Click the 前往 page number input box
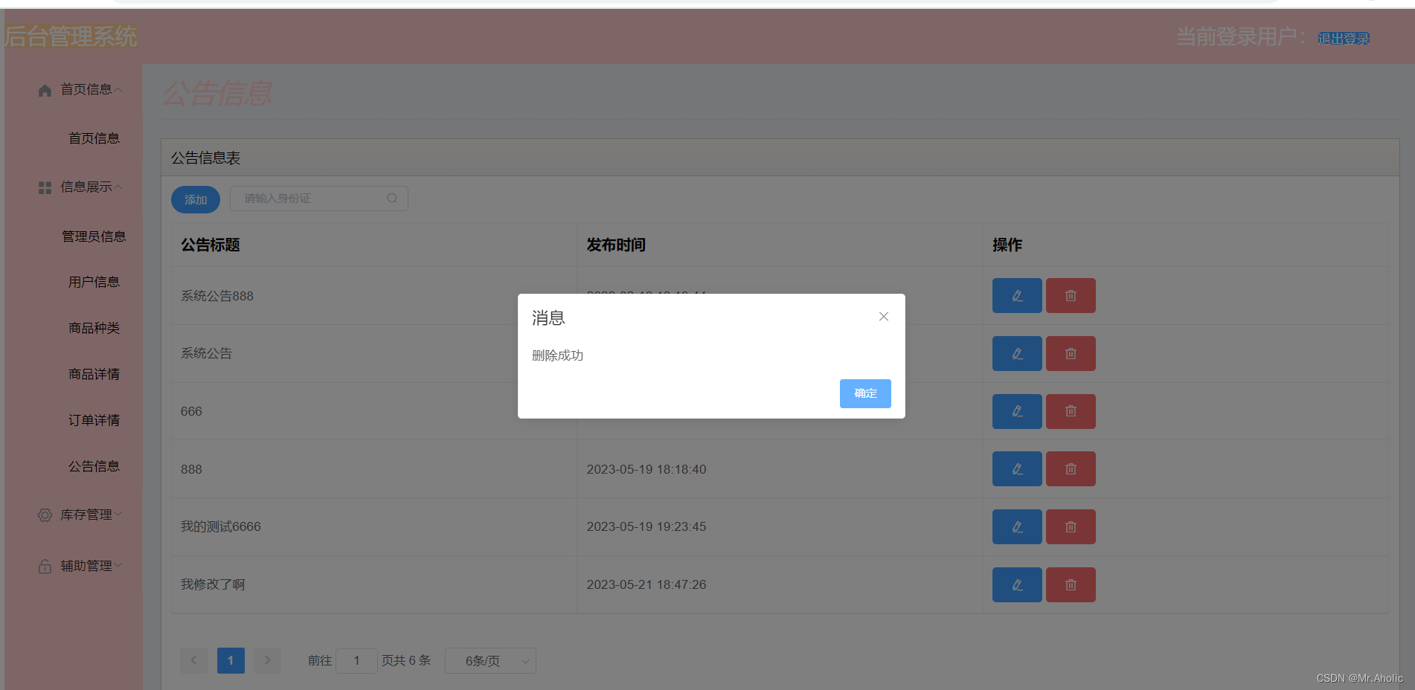 tap(356, 661)
